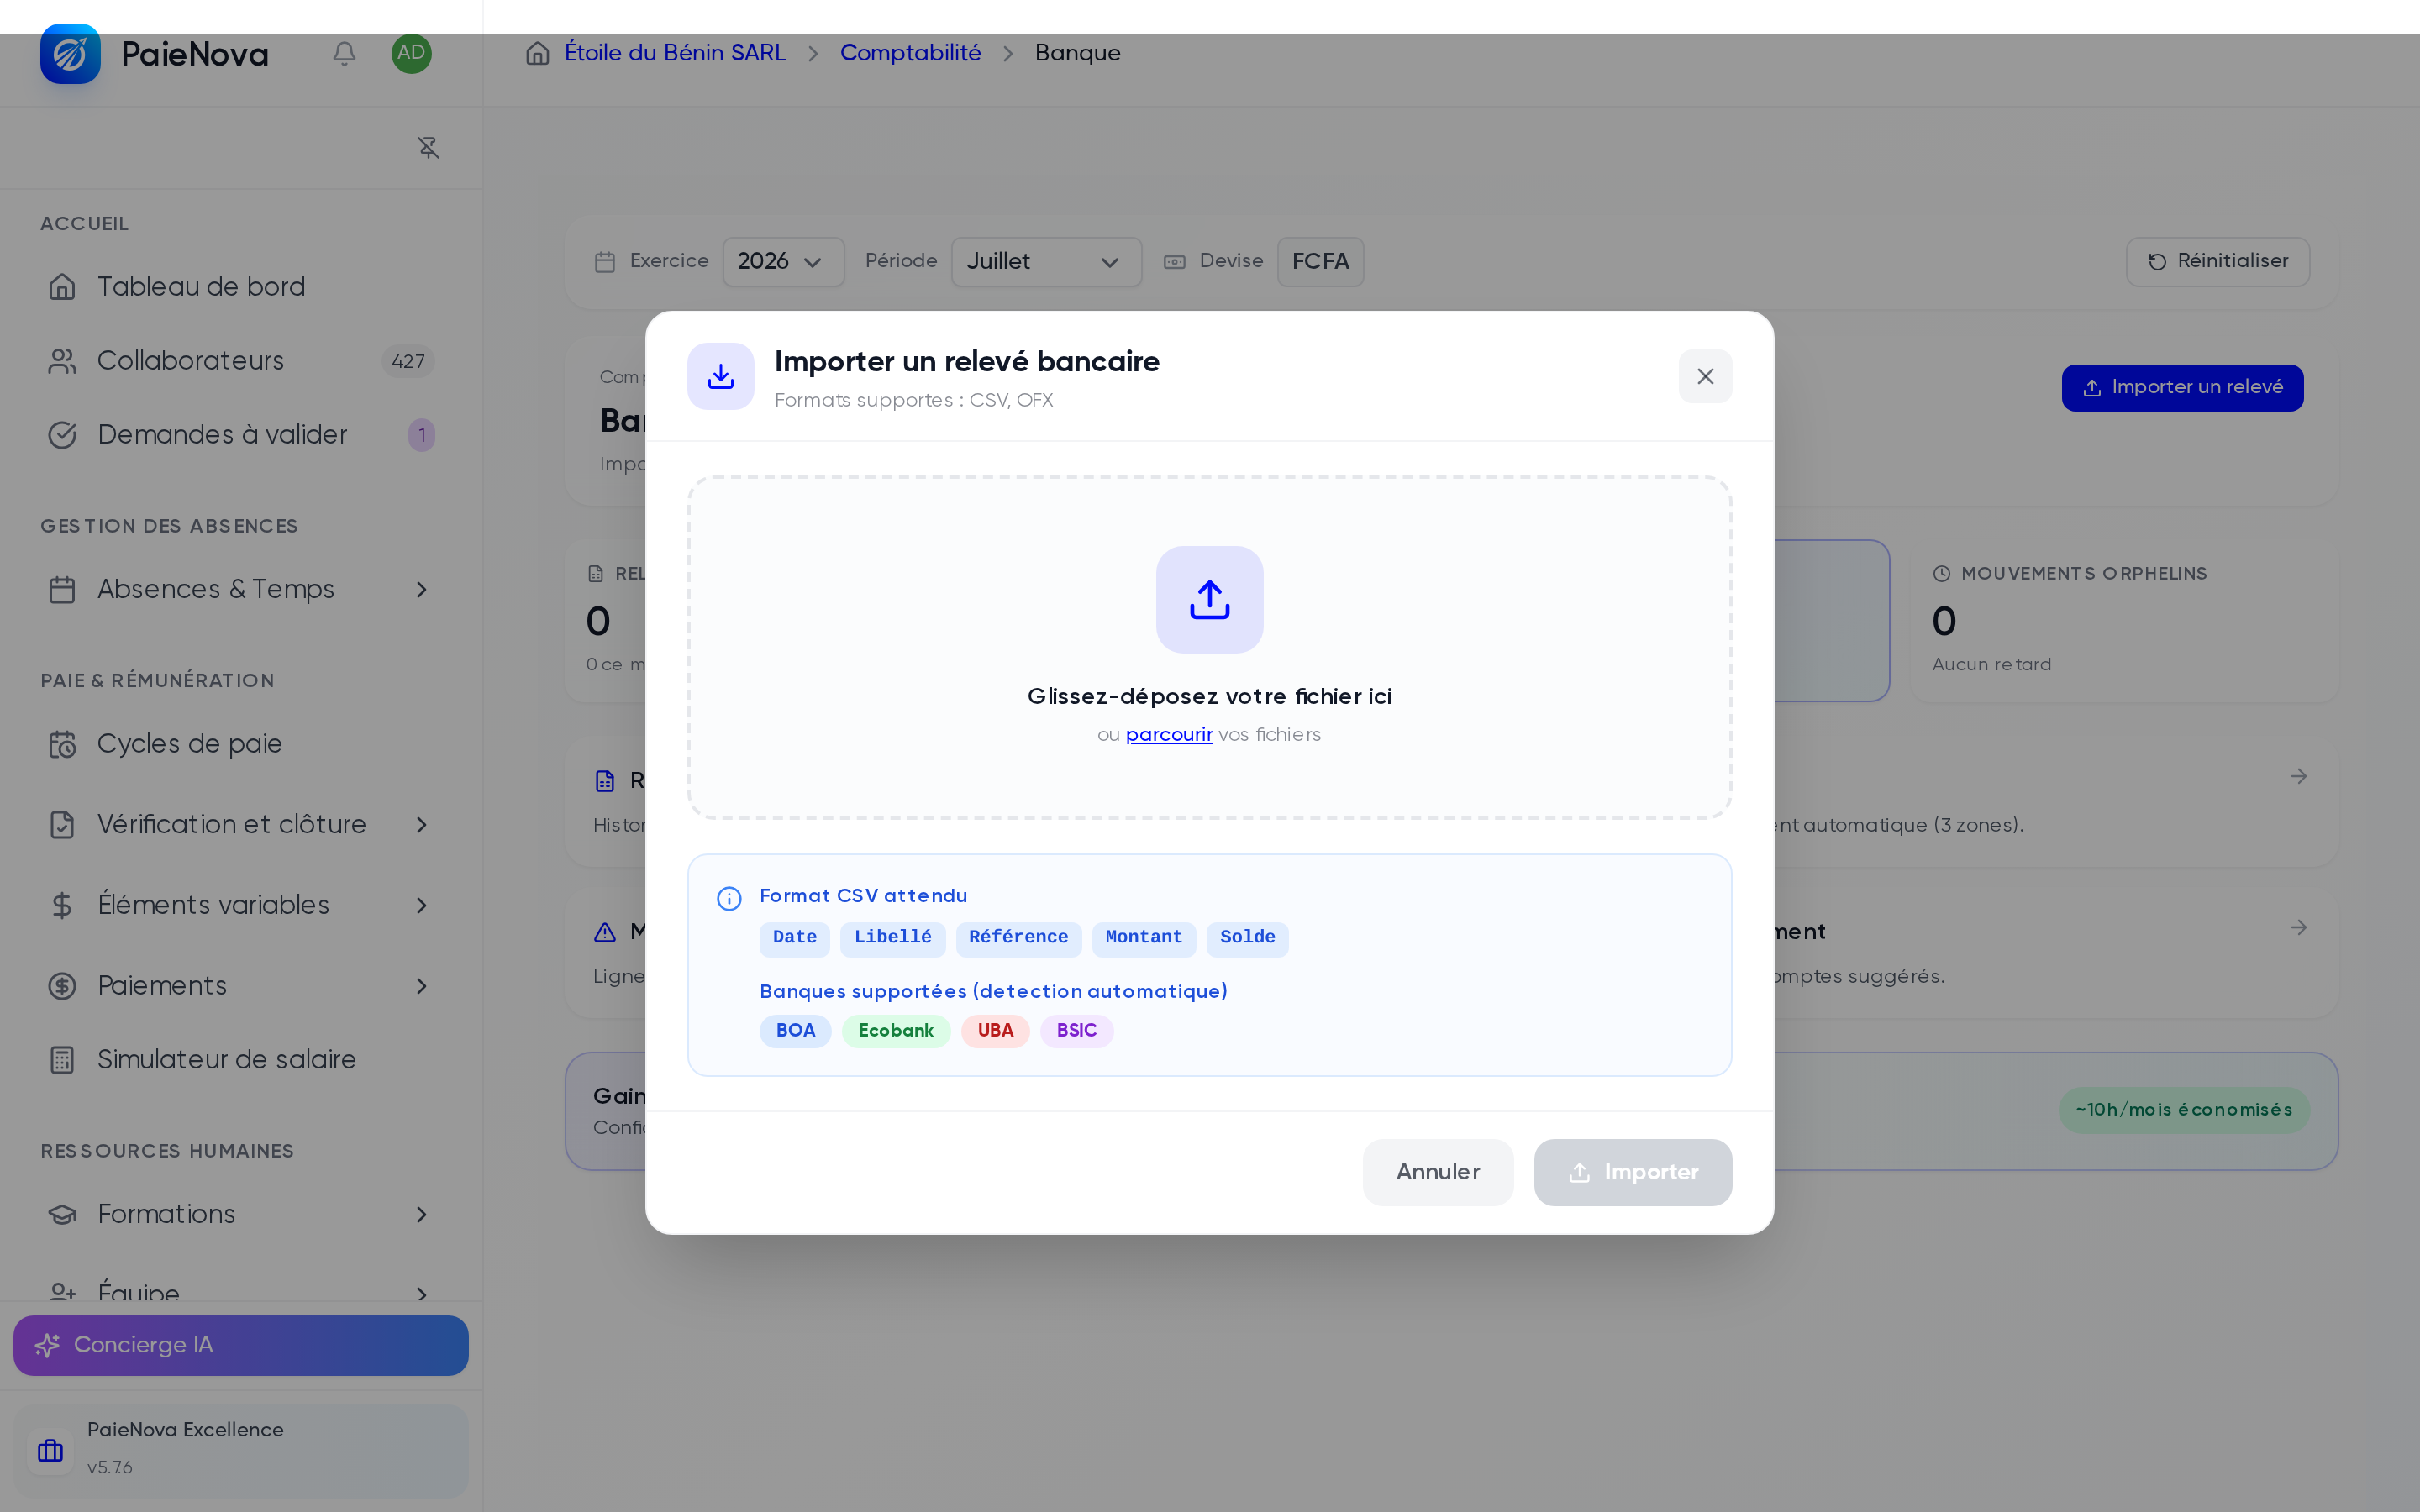Click the file drop zone area
The height and width of the screenshot is (1512, 2420).
[x=1209, y=648]
